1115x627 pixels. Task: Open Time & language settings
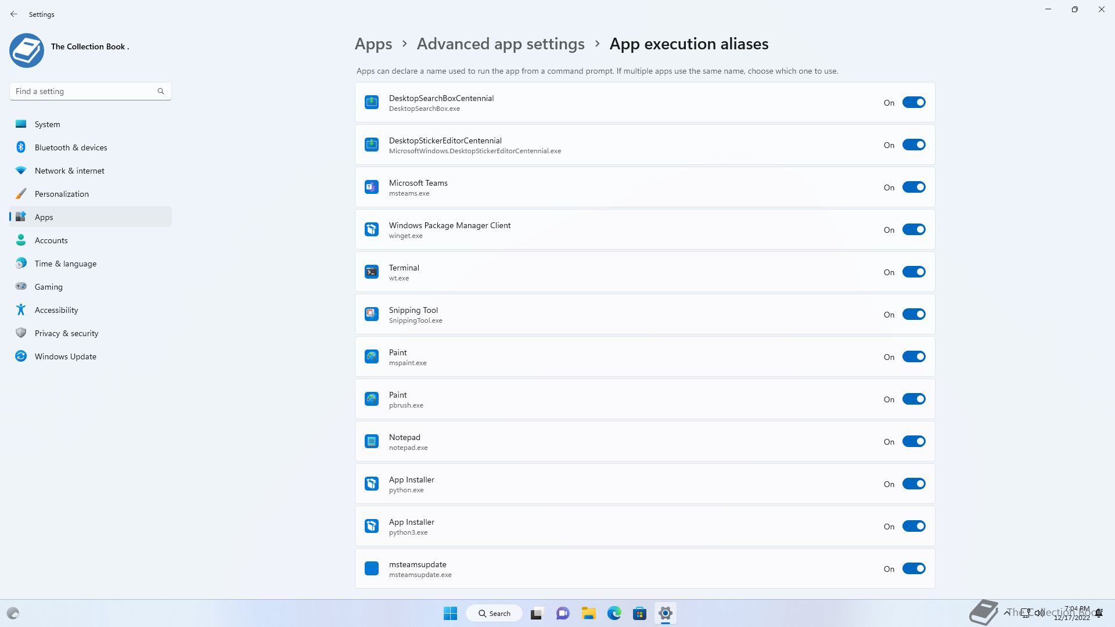pyautogui.click(x=91, y=264)
